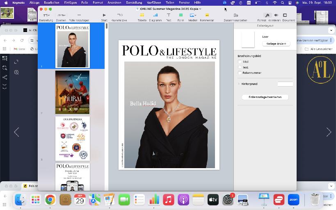Click the Spotlight search icon in menu bar
Screen dimensions: 336x210
(282, 2)
